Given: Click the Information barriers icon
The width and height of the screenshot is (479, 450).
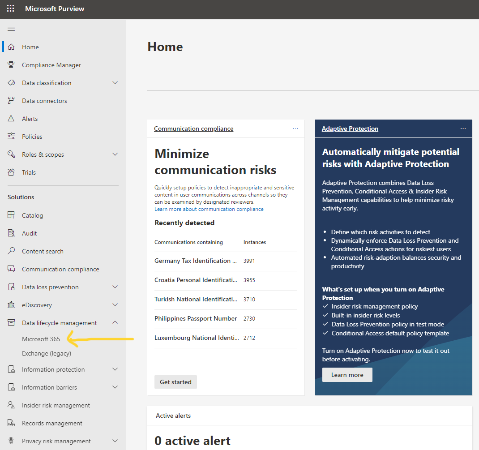Looking at the screenshot, I should tap(11, 387).
